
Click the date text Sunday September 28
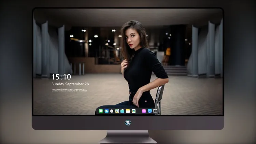pyautogui.click(x=70, y=84)
